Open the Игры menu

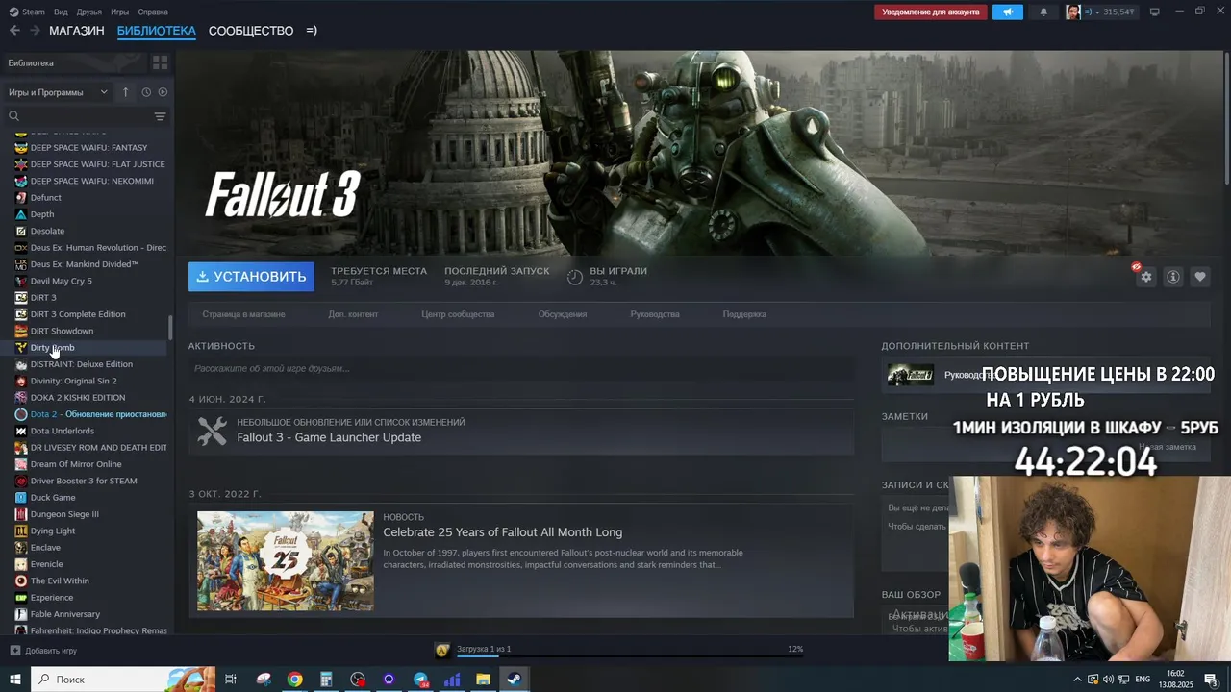(119, 12)
